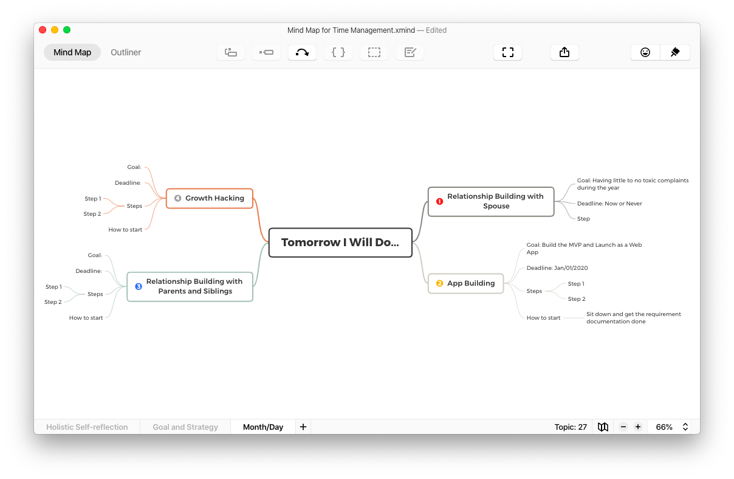Select Parents and Siblings Step 2
This screenshot has width=734, height=479.
[53, 302]
